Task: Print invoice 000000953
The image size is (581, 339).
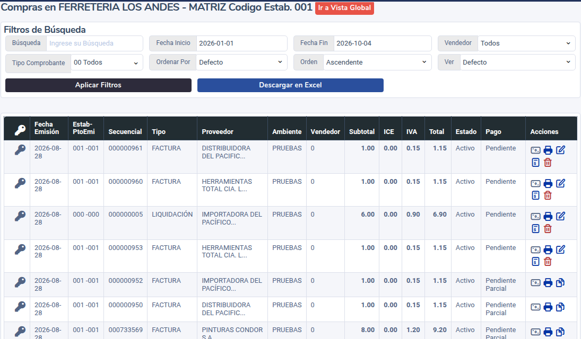Action: point(548,250)
